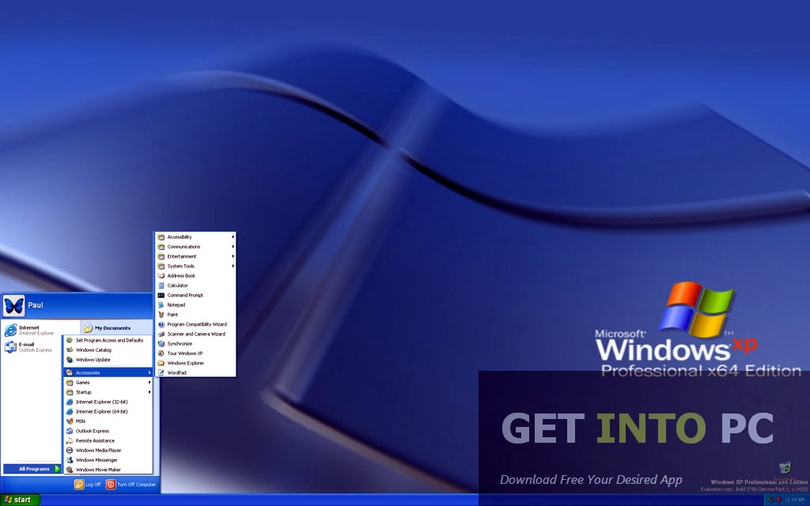The image size is (810, 506).
Task: Select Entertainment menu entry
Action: [x=196, y=257]
